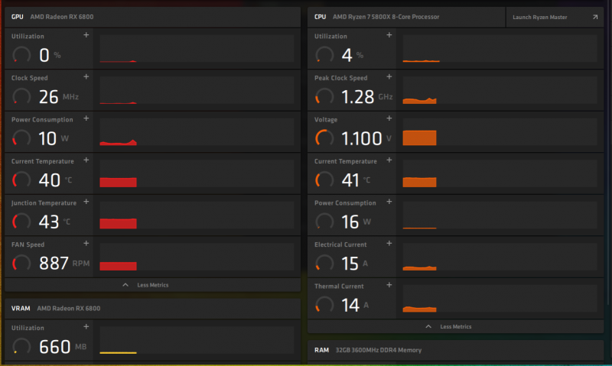Click the VRAM AMD Radeon RX 6800 header
Viewport: 612px width, 366px height.
(x=69, y=308)
